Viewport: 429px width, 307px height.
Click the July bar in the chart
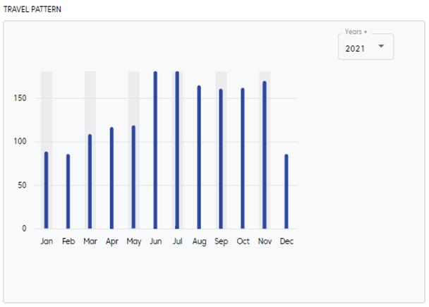(177, 150)
